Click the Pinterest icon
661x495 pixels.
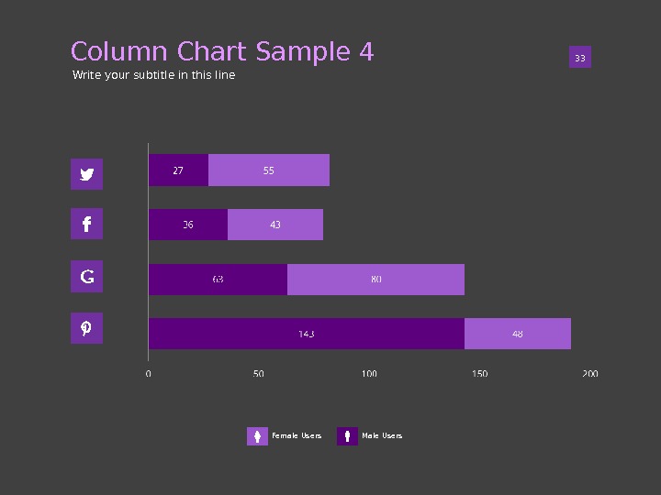pos(87,327)
